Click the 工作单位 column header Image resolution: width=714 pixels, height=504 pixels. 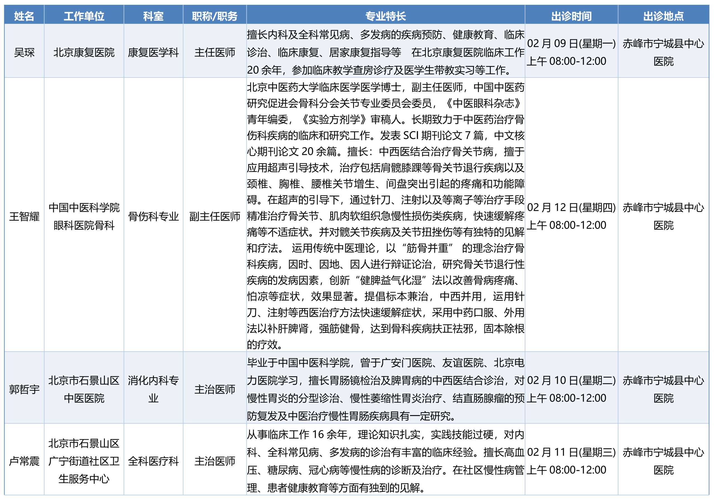[84, 16]
